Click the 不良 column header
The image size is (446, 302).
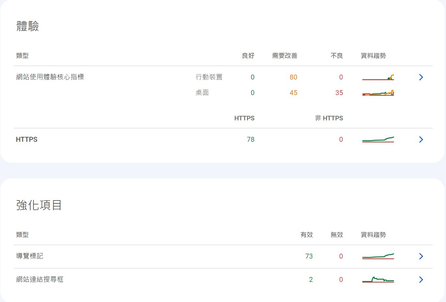tap(337, 56)
